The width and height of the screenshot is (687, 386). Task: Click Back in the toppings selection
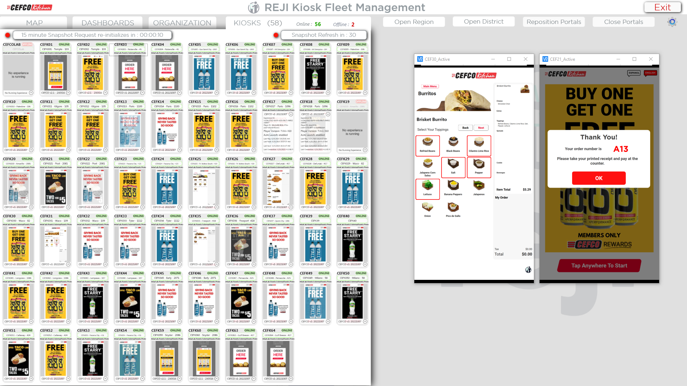(466, 128)
